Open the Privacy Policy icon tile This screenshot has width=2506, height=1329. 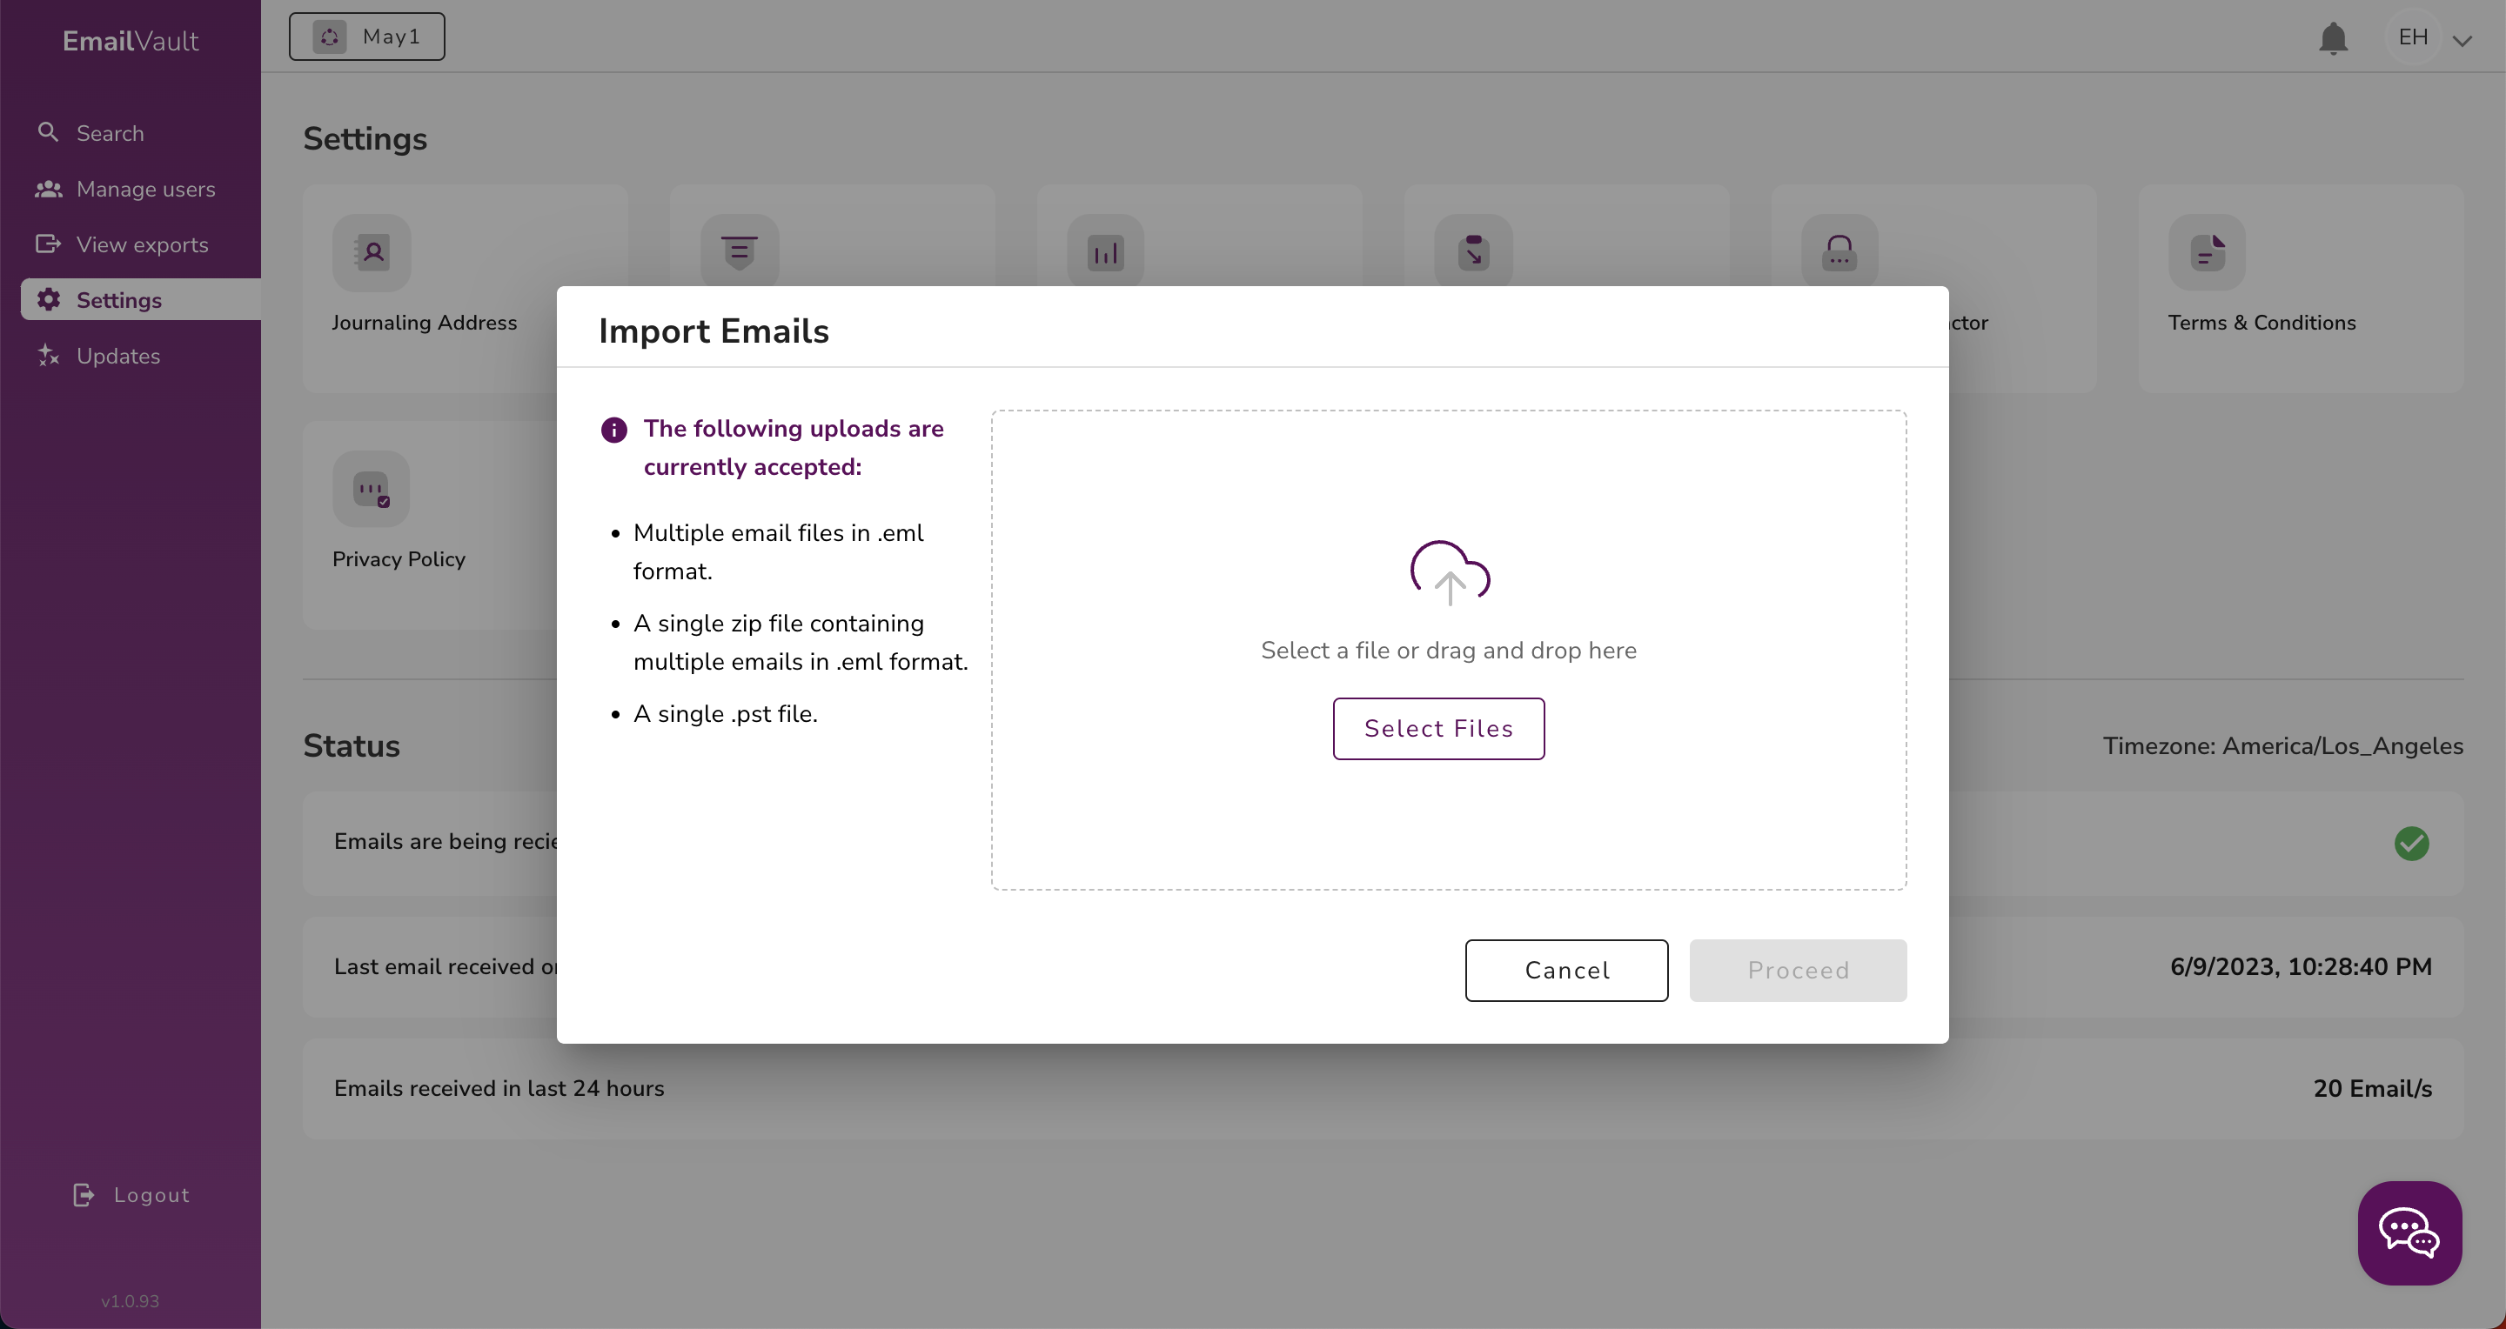(372, 489)
